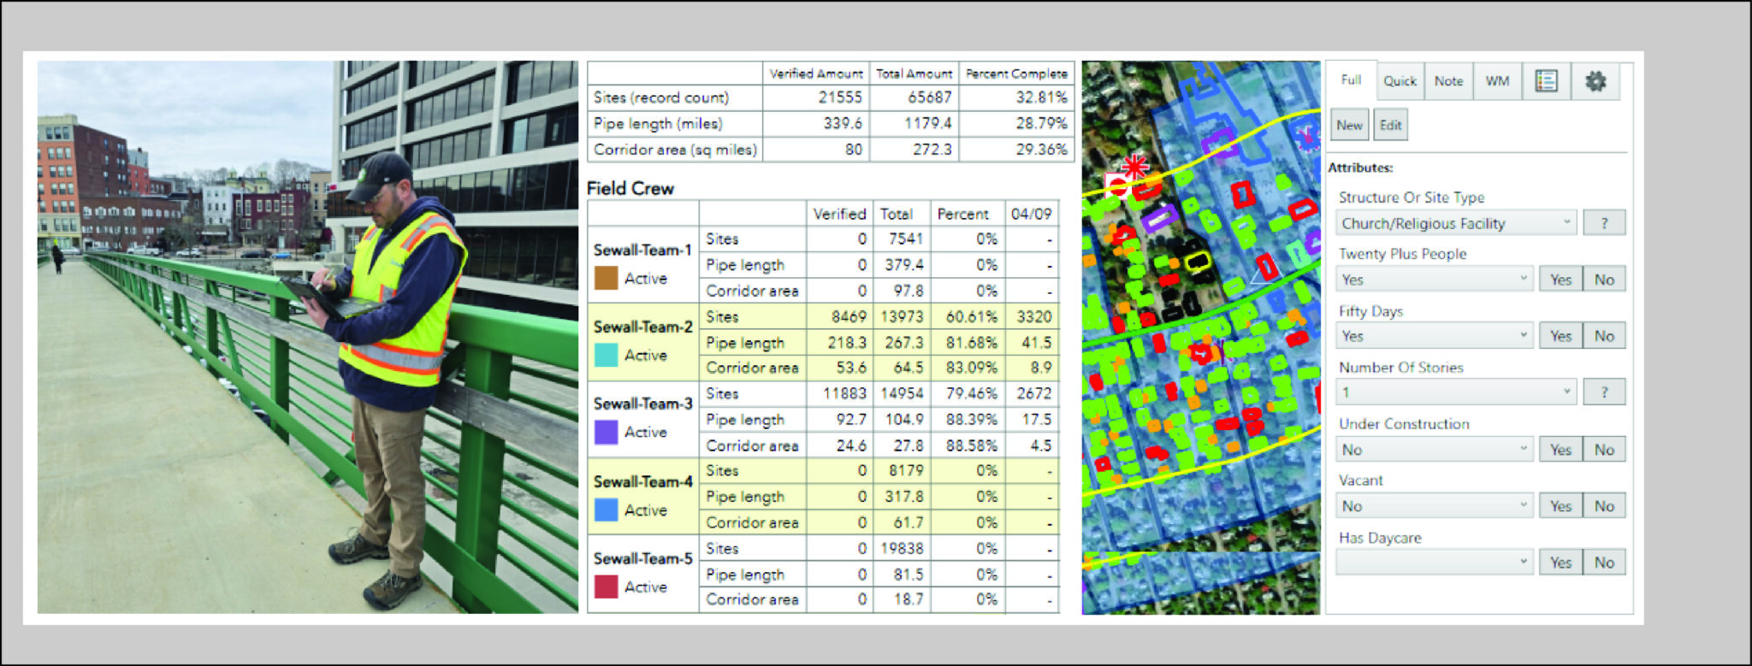Click help button beside Number Of Stories
This screenshot has height=666, width=1752.
[x=1603, y=392]
